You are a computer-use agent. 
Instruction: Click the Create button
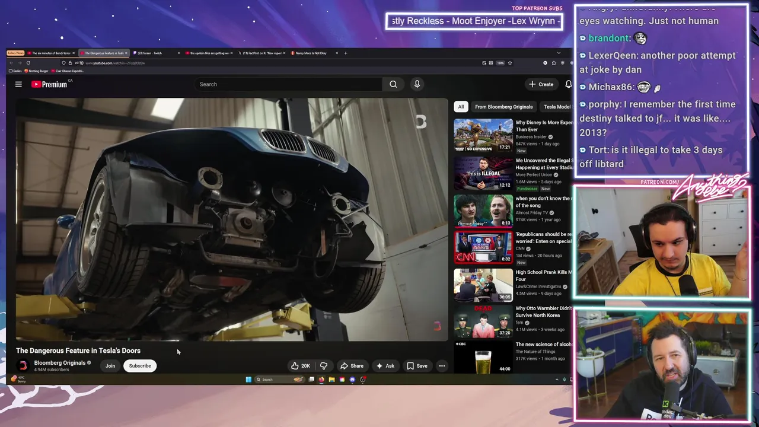tap(541, 84)
